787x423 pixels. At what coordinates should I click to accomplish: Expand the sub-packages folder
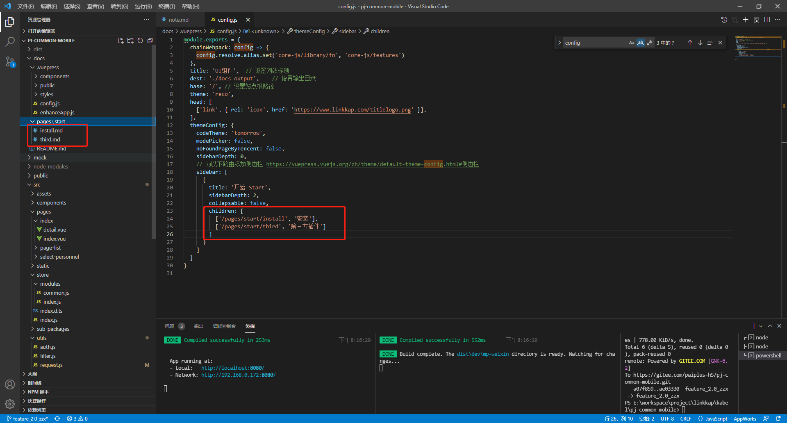tap(53, 329)
